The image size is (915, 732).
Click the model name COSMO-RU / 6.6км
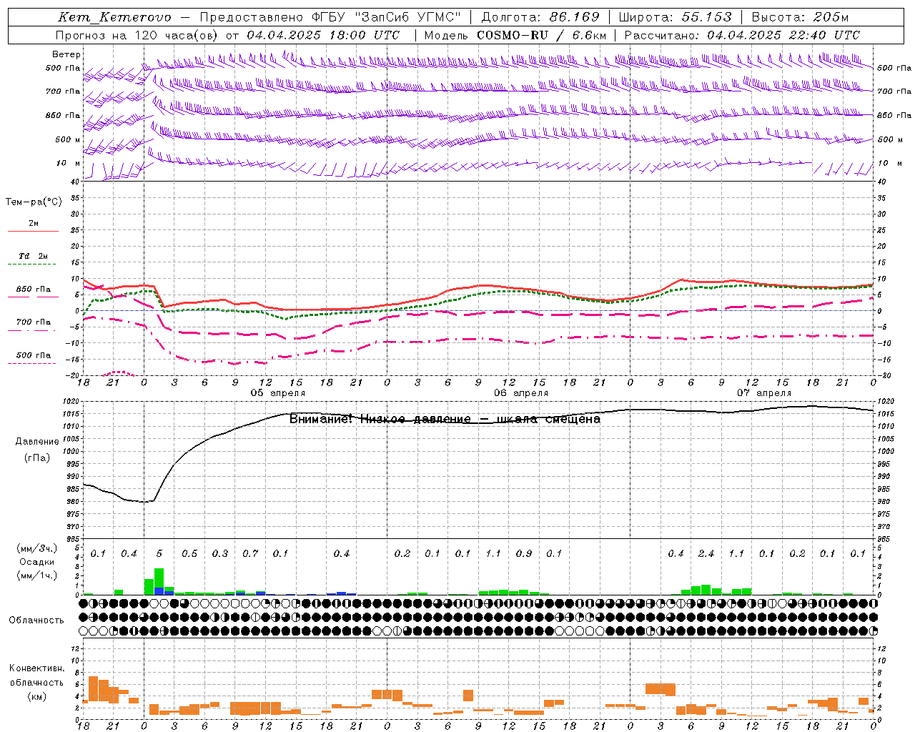543,35
